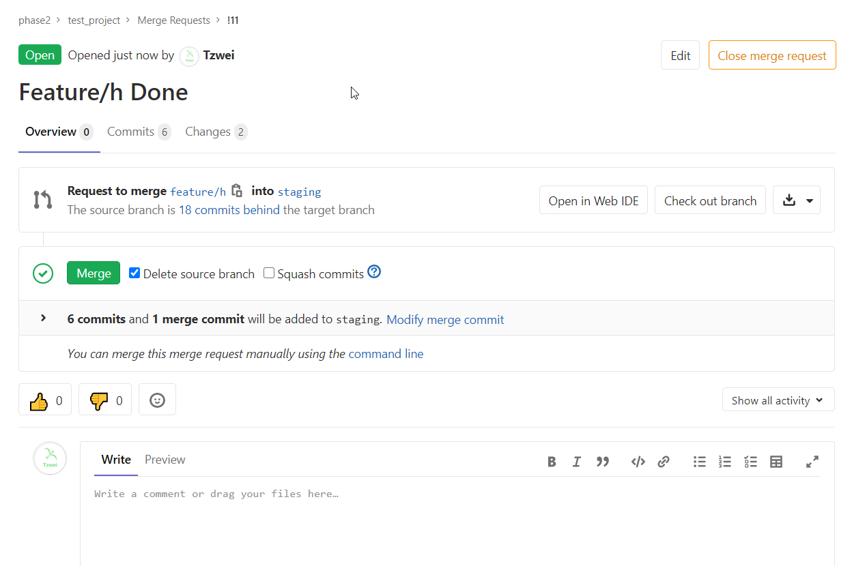The image size is (852, 566).
Task: Switch to the Changes tab
Action: (x=216, y=132)
